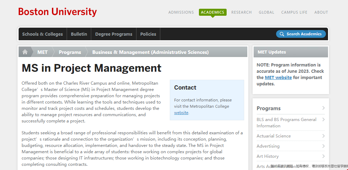Click the home icon in breadcrumb
348x170 pixels.
[25, 52]
